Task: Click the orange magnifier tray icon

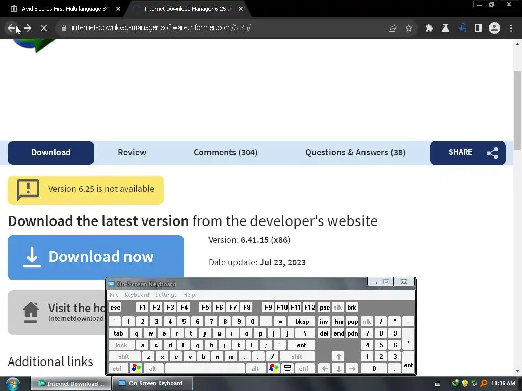Action: 484,383
